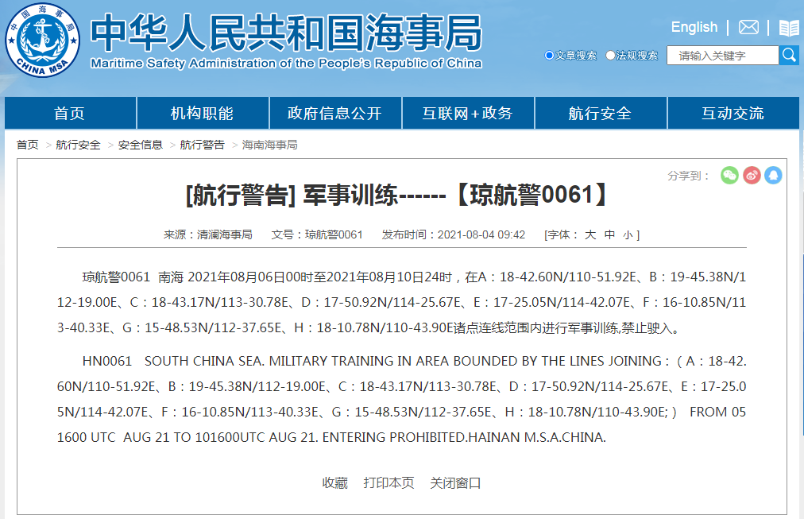
Task: Open the book reader icon
Action: (x=789, y=28)
